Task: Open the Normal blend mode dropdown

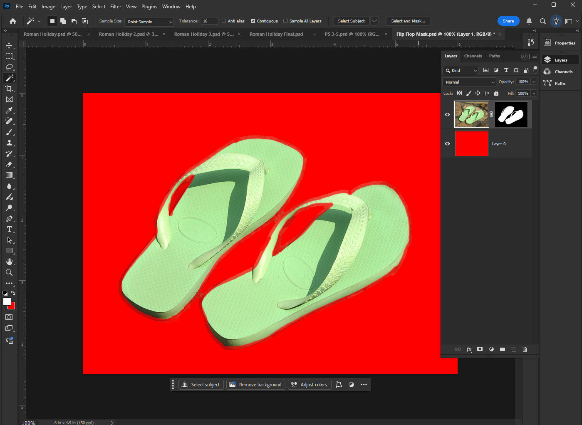Action: point(469,82)
